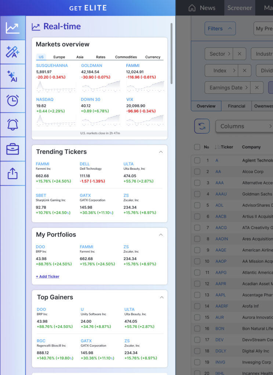Open the SUSQUEHANNA sparkline chart
The height and width of the screenshot is (375, 273).
click(x=56, y=86)
